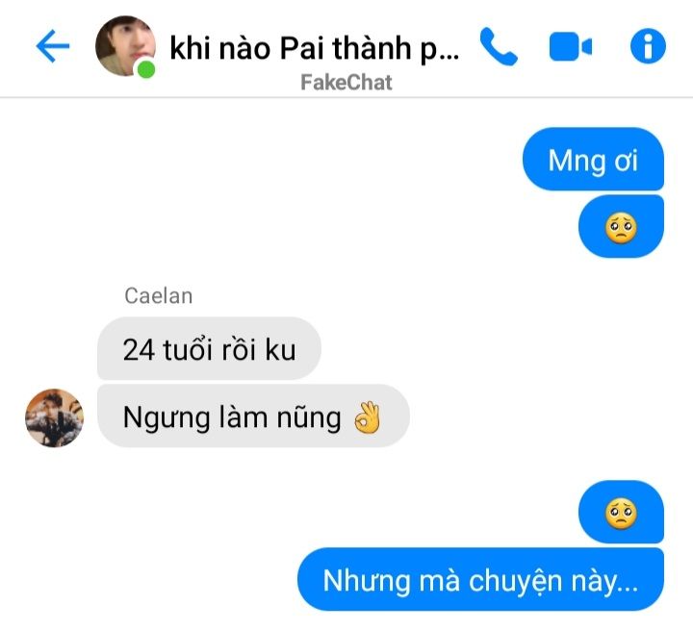Select the "Ngưng làm nũng" message

point(253,416)
